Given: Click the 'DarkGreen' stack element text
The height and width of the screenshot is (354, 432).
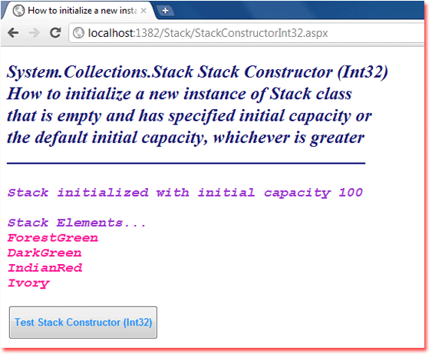Looking at the screenshot, I should [x=45, y=253].
